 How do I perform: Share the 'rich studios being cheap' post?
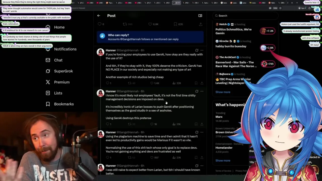point(202,83)
